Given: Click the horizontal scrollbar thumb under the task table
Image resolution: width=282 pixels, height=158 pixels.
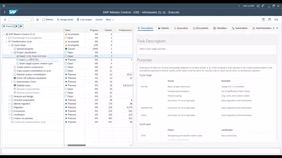Looking at the screenshot, I should (77, 145).
